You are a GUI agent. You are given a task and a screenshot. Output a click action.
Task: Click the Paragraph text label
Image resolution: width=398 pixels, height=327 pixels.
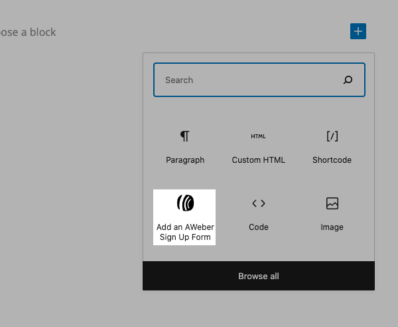185,160
